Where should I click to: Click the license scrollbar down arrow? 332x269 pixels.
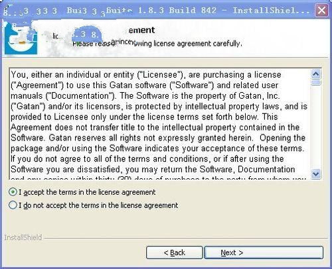(315, 174)
